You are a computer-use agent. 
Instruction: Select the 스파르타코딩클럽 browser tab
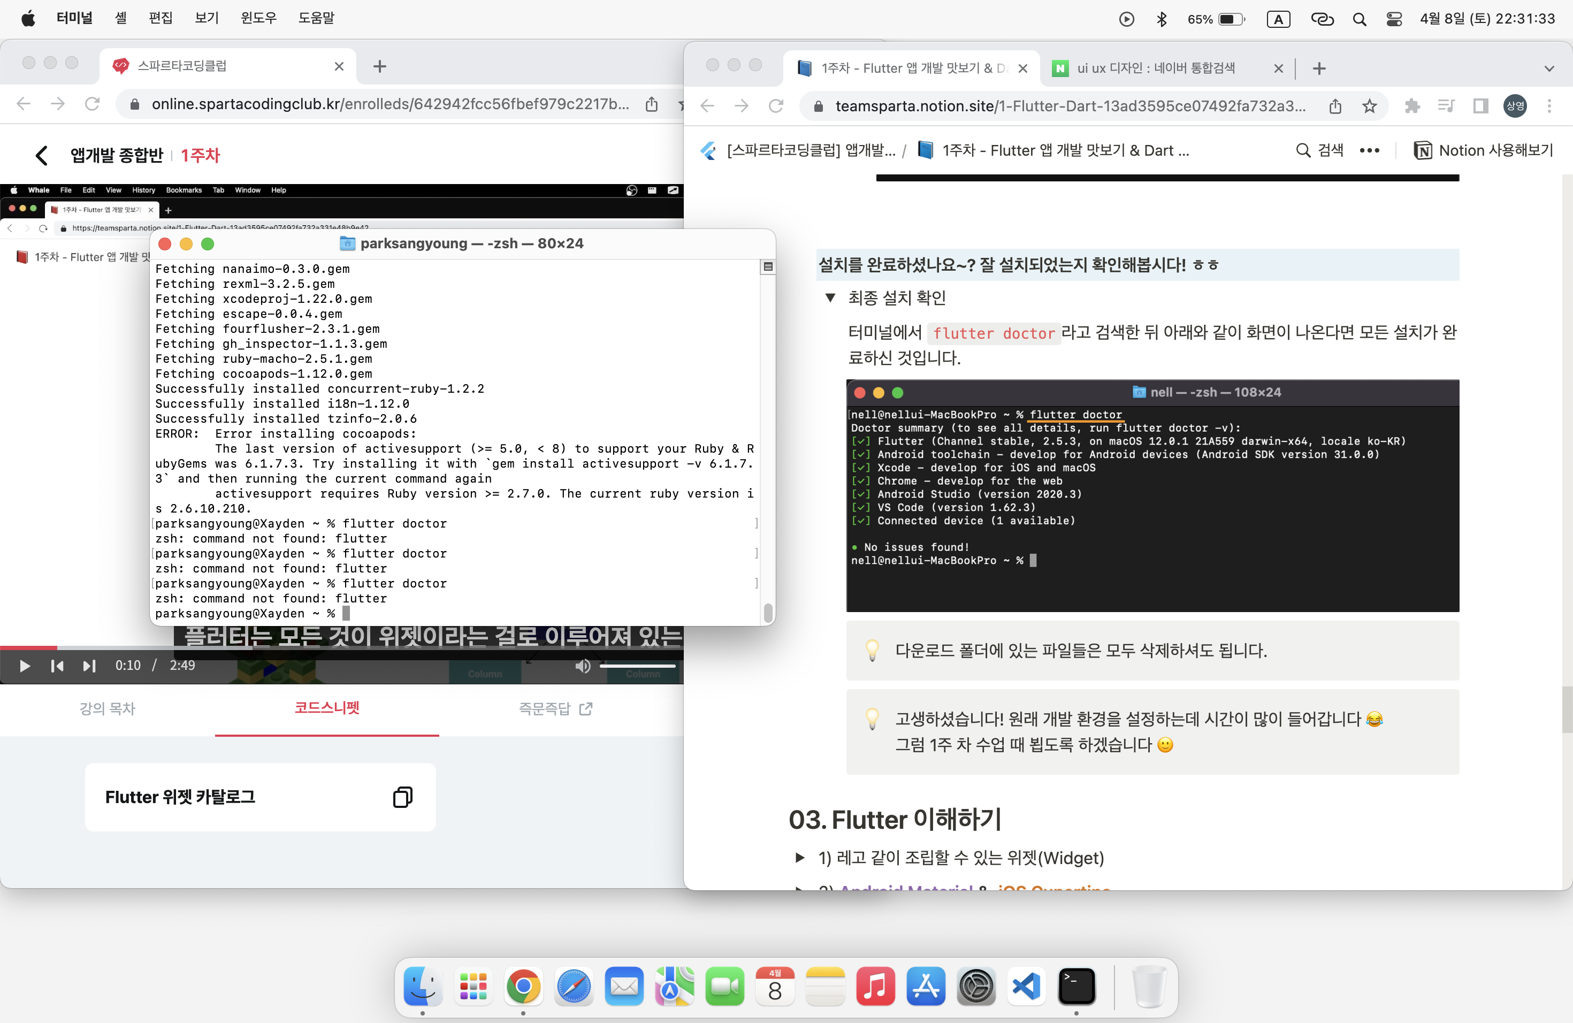point(228,66)
